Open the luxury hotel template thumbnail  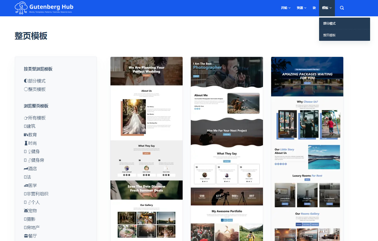(x=307, y=148)
